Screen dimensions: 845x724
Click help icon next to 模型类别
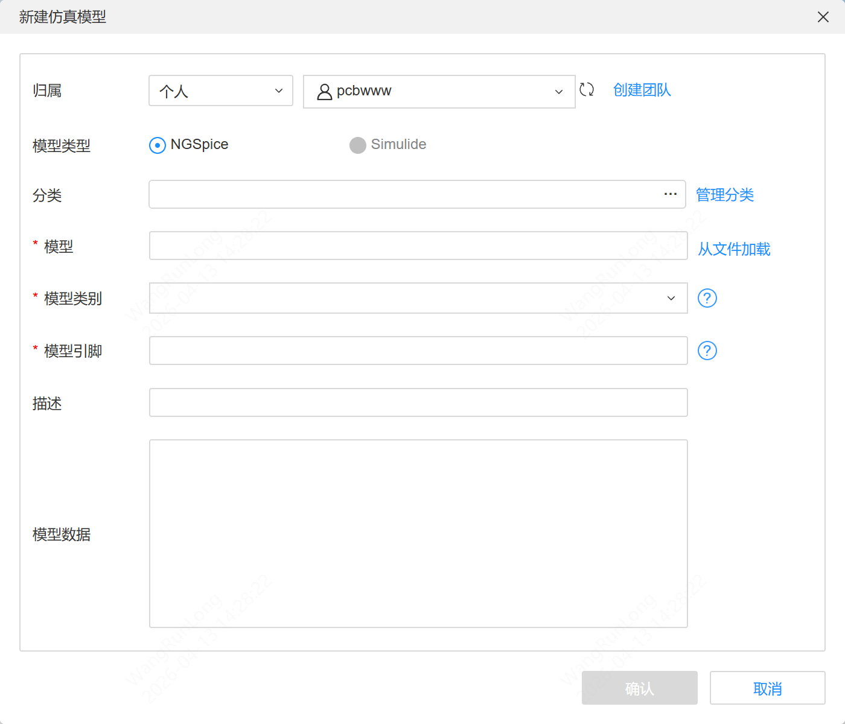point(707,298)
